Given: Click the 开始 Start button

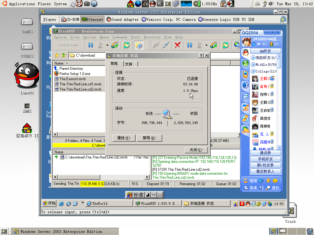Looking at the screenshot, I should click(x=49, y=203).
